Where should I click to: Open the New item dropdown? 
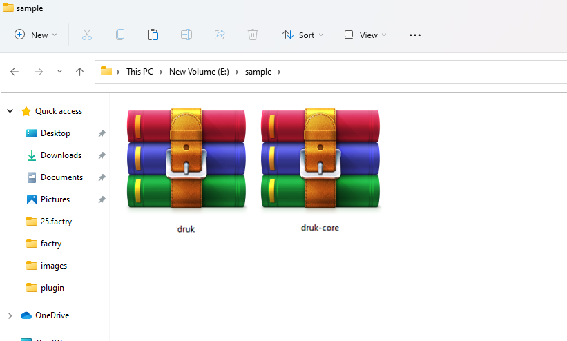coord(36,35)
